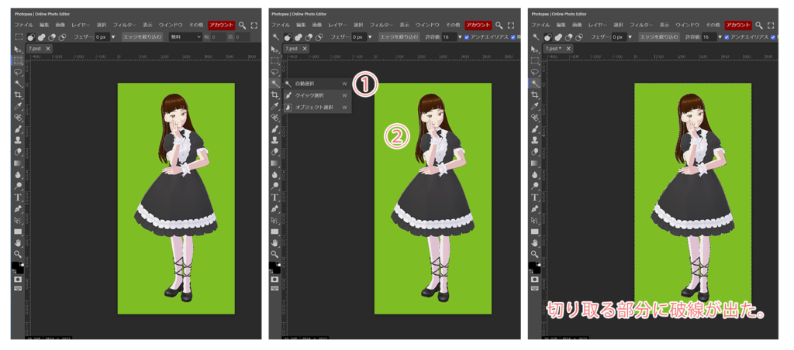Uncheck アンチエイリアス in the right screenshot
Image resolution: width=794 pixels, height=350 pixels.
tap(727, 37)
